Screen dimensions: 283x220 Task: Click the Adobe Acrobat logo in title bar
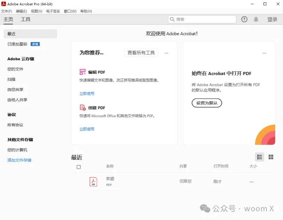point(3,4)
